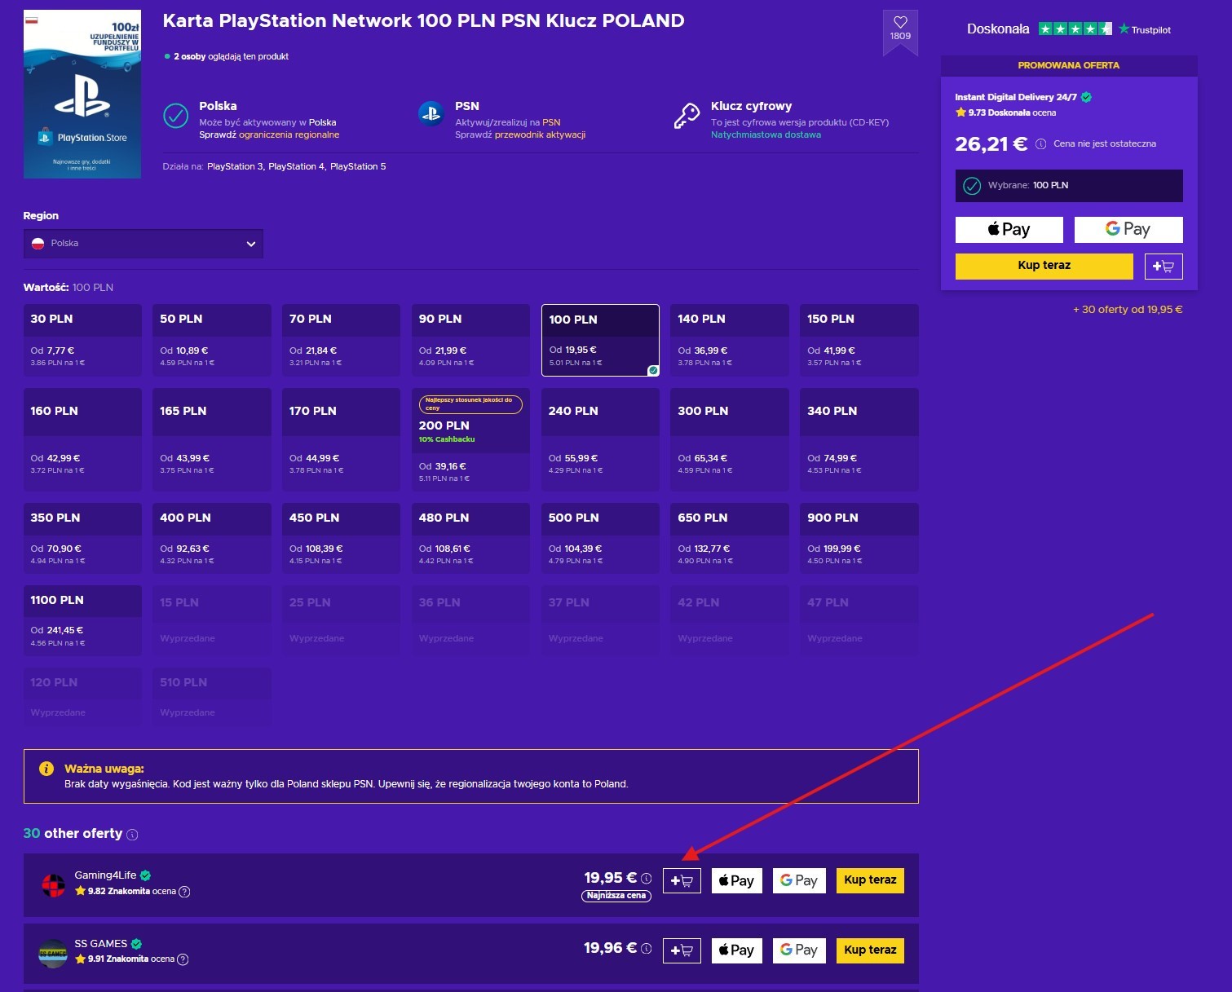Choose the 1100 PLN card value

(82, 620)
